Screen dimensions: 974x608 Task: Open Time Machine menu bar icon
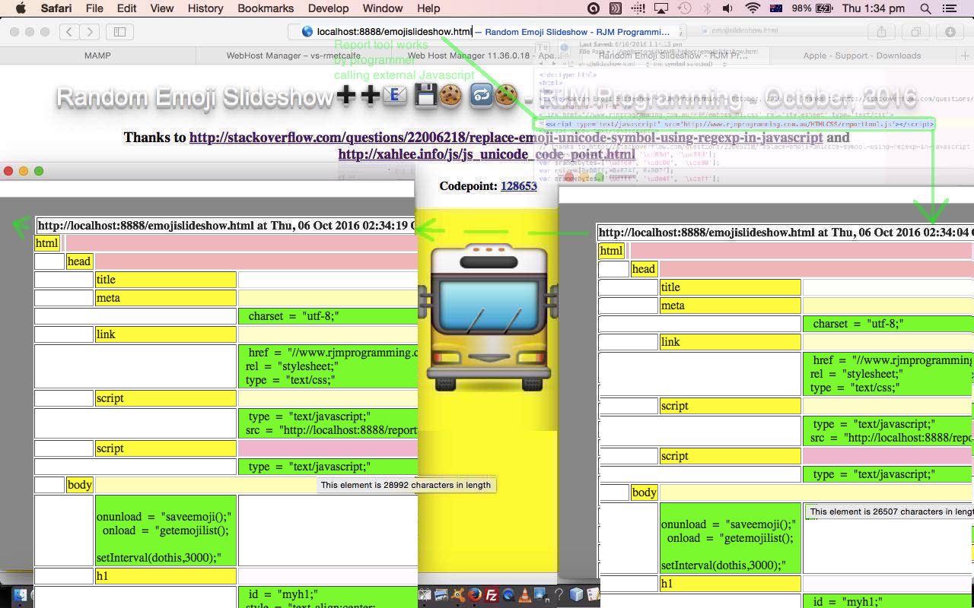(684, 8)
